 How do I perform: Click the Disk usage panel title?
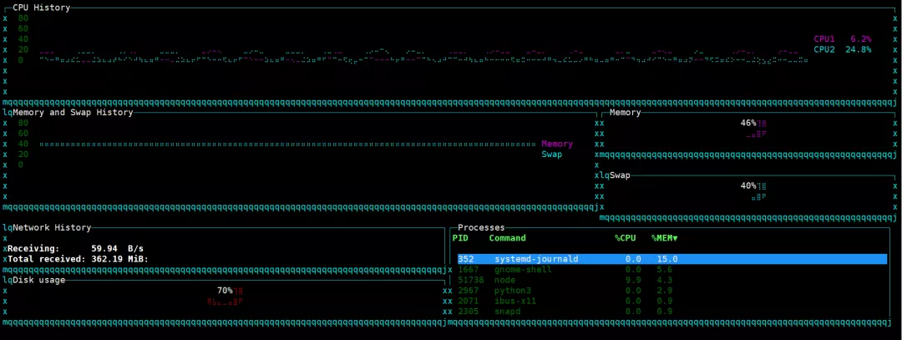point(38,280)
